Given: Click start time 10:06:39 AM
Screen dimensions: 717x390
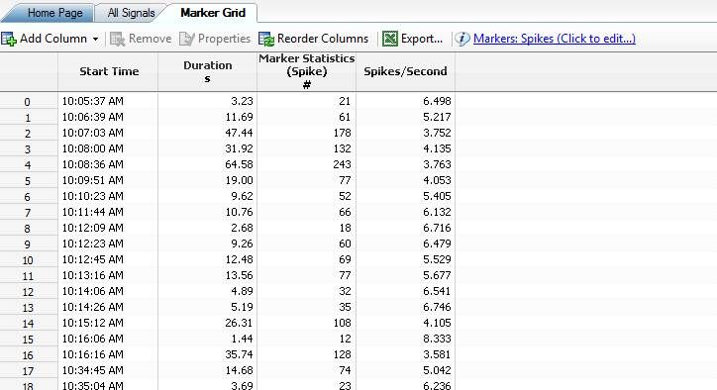Looking at the screenshot, I should (93, 117).
